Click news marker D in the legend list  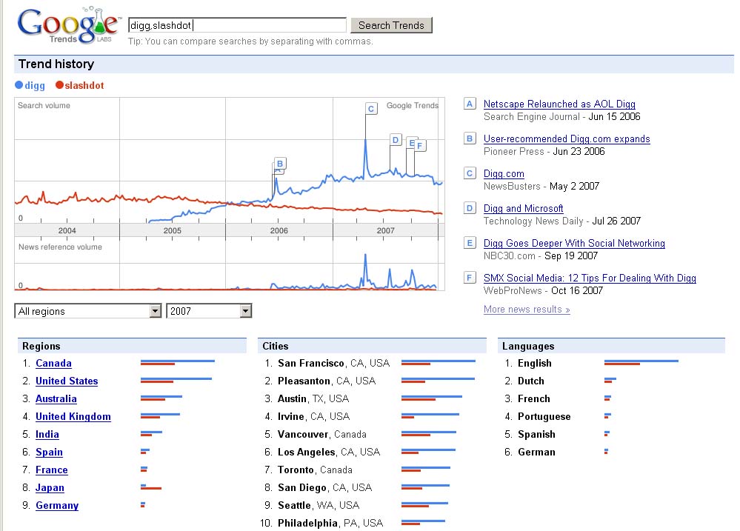[x=470, y=208]
